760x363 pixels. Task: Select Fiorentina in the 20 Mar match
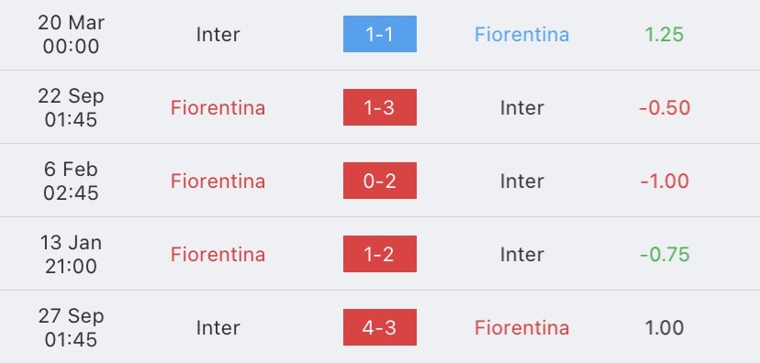pos(521,34)
